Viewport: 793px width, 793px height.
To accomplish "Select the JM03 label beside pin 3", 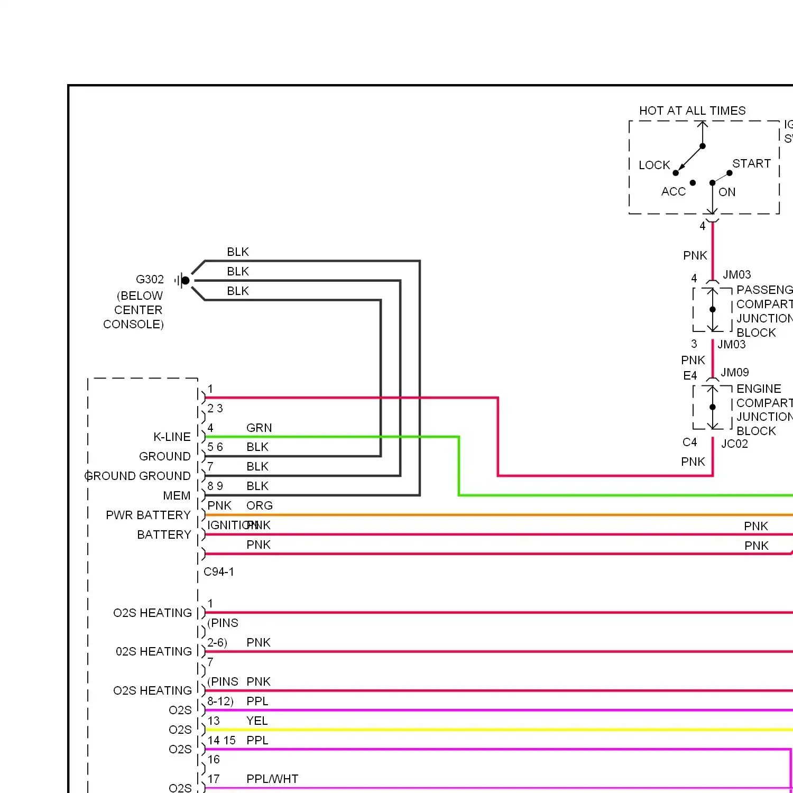I will click(732, 344).
